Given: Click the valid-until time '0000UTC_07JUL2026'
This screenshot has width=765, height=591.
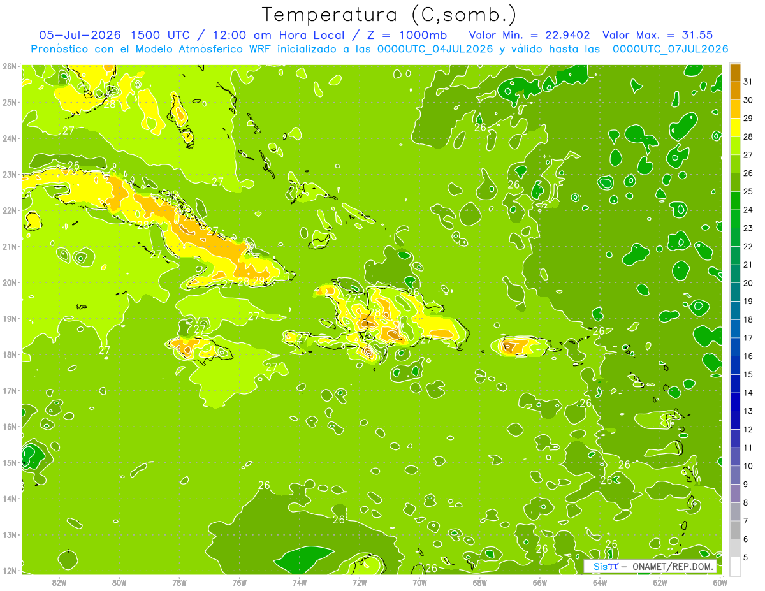Looking at the screenshot, I should (x=670, y=49).
